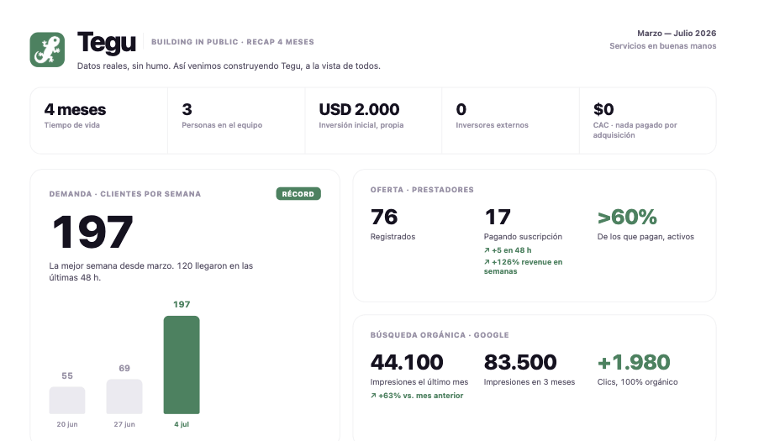Click 'Clics, 100% orgánico' label
The height and width of the screenshot is (441, 764).
point(637,382)
